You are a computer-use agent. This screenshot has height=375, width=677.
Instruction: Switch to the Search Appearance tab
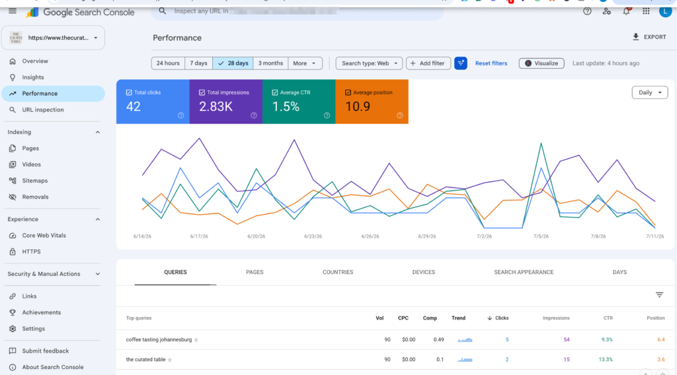pos(524,273)
